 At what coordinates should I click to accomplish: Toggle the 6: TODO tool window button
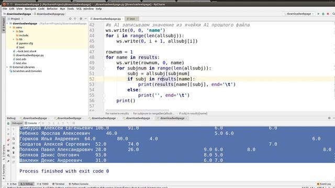[x=43, y=184]
